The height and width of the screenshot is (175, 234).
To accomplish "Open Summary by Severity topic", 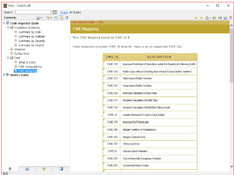I will (32, 41).
